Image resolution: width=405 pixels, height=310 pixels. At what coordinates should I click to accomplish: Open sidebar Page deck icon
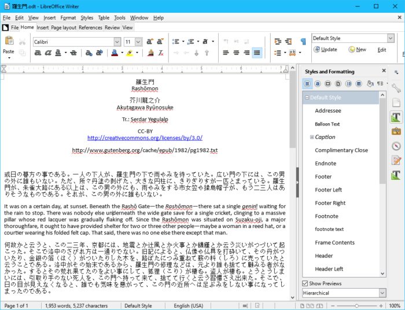[x=396, y=102]
